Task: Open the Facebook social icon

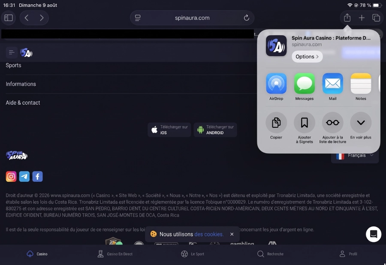Action: [x=37, y=176]
